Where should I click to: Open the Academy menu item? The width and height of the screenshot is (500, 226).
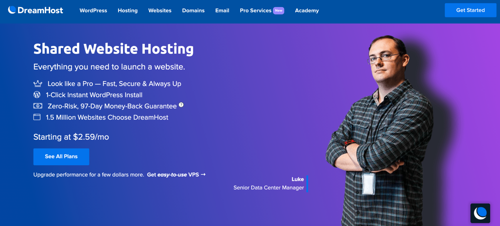[307, 10]
